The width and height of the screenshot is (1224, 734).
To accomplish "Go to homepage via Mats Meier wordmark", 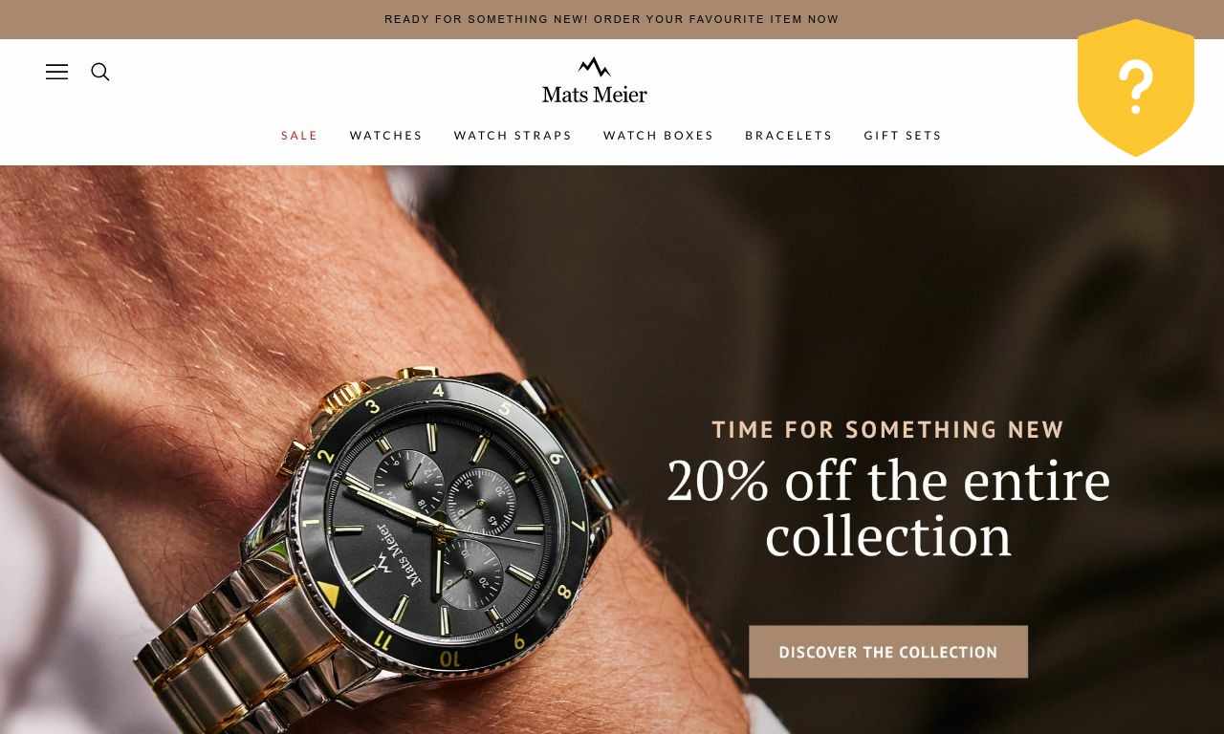I will coord(595,94).
